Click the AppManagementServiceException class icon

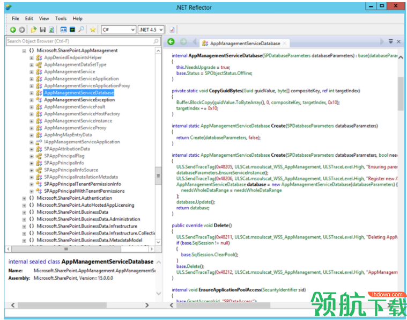point(39,100)
